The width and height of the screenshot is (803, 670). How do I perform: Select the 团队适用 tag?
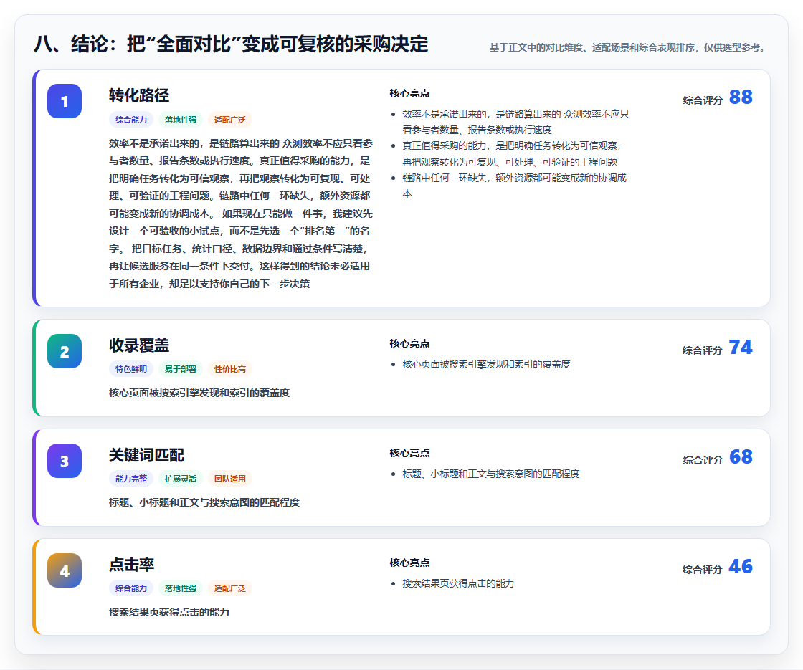click(230, 479)
